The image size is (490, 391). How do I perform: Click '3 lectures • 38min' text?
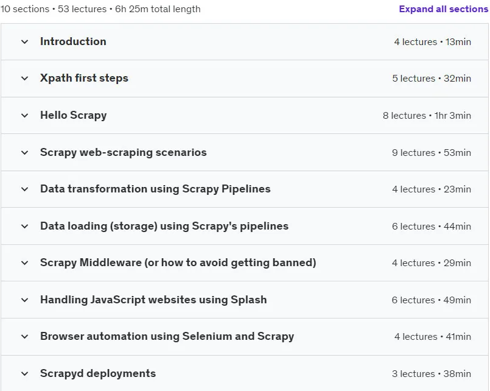pyautogui.click(x=432, y=374)
